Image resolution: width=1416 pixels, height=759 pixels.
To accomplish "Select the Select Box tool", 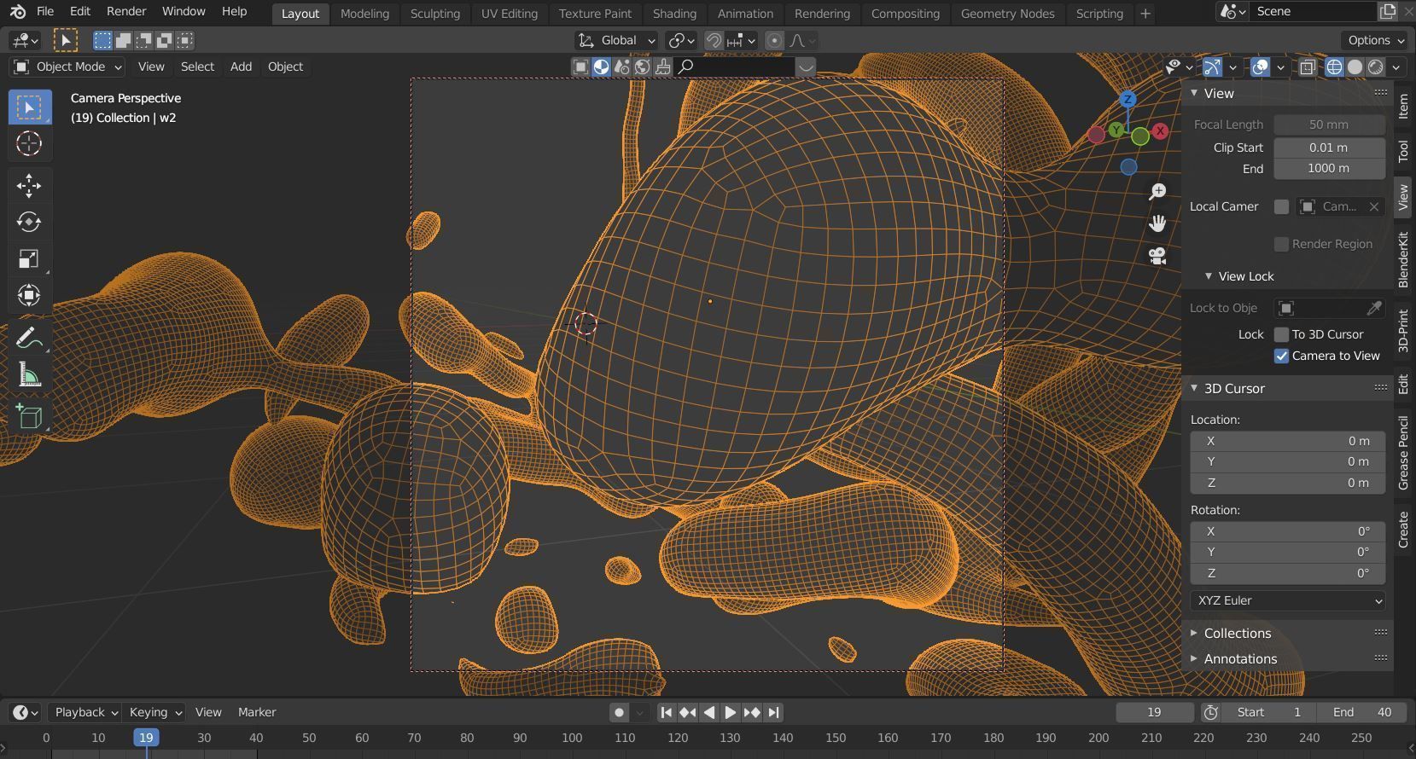I will pyautogui.click(x=30, y=107).
